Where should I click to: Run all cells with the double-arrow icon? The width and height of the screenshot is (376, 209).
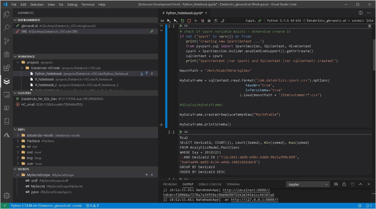(162, 21)
